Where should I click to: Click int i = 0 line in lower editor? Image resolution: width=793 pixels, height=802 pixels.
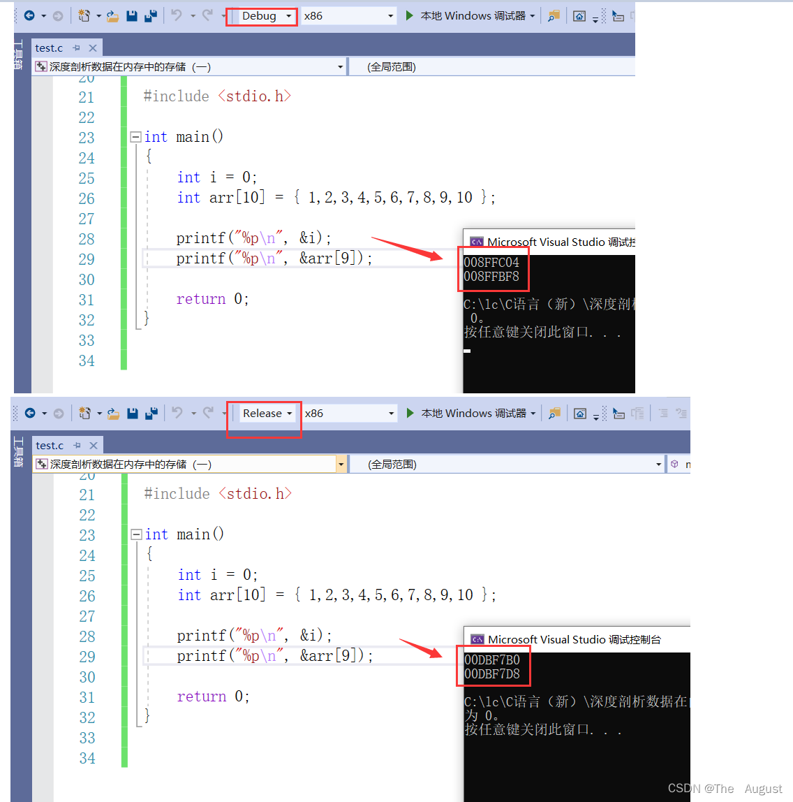pos(218,575)
